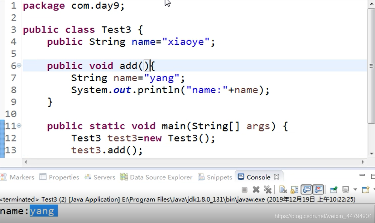Open the Data Source Explorer tab
The height and width of the screenshot is (223, 375).
[156, 177]
